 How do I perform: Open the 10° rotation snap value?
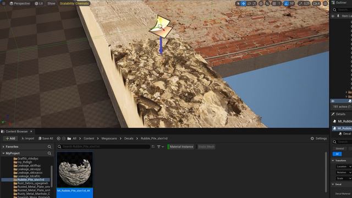[291, 3]
